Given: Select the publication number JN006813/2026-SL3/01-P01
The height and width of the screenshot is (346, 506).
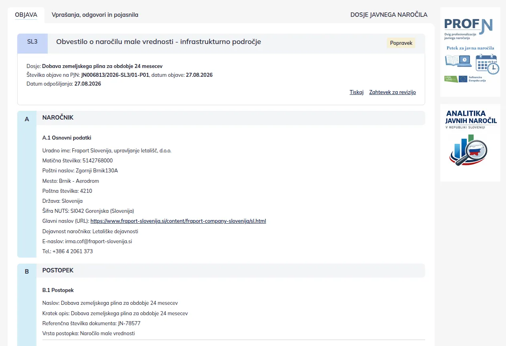Looking at the screenshot, I should coord(115,75).
